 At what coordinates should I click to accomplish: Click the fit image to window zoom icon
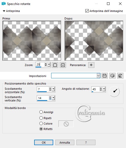pos(55,65)
